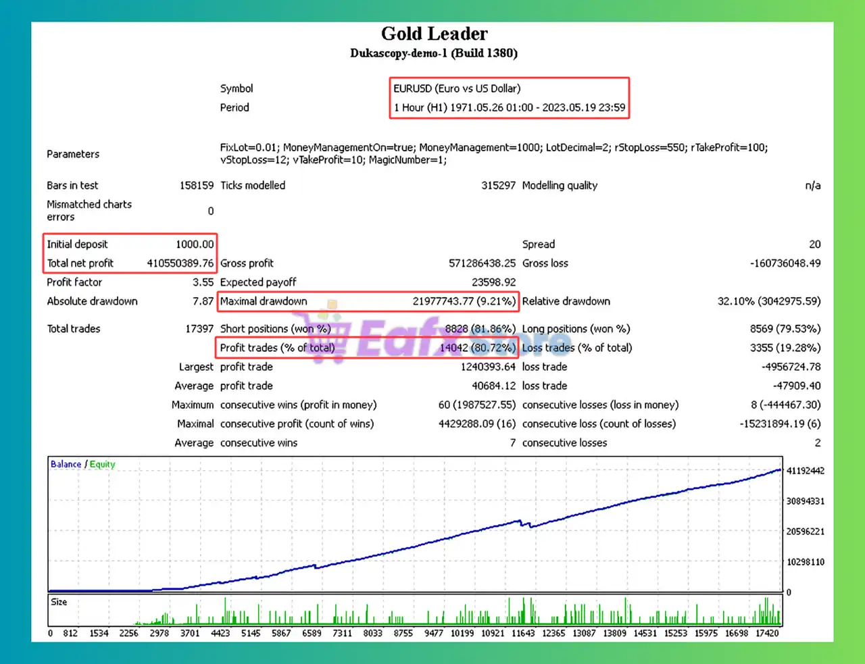Select the Initial deposit value 1000.00
The width and height of the screenshot is (865, 664).
(195, 244)
